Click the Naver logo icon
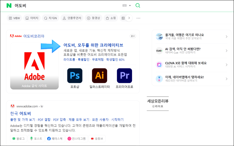Viewport: 234px width, 146px height. coord(9,5)
